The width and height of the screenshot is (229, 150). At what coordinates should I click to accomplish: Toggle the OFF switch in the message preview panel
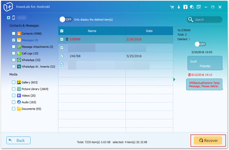[200, 44]
